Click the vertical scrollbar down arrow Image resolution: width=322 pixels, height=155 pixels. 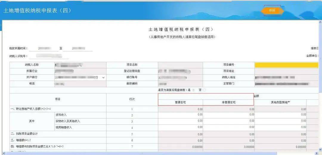[x=320, y=150]
